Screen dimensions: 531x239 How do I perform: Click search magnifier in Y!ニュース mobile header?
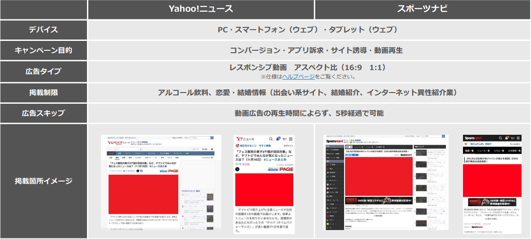click(x=271, y=139)
